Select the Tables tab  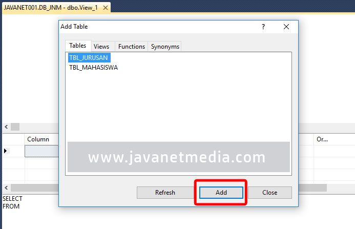tap(78, 46)
